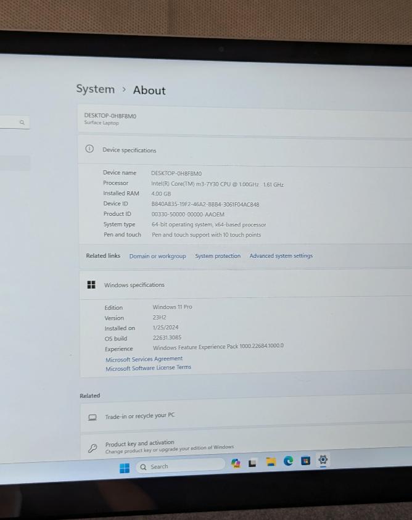Select Product ID 00330-50000-00000-AAOEM
Image resolution: width=412 pixels, height=520 pixels.
(187, 214)
